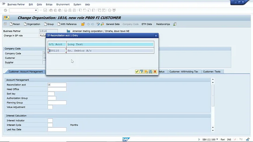Click the check/lock icon beside General Data
The height and width of the screenshot is (142, 253).
(x=103, y=24)
